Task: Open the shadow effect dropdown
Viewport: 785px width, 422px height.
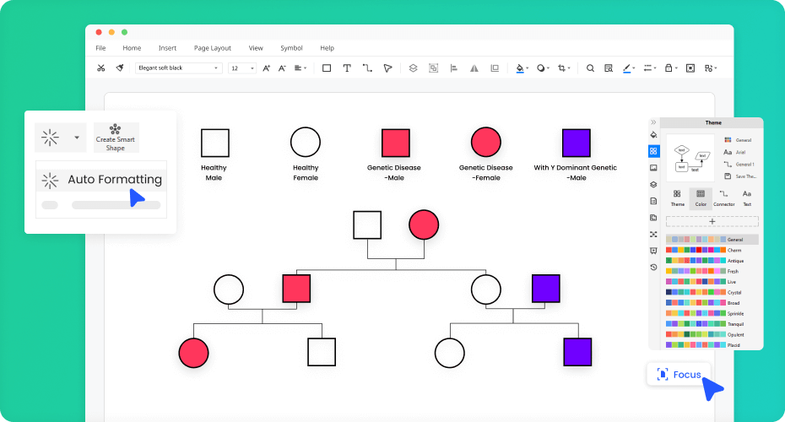Action: (544, 68)
